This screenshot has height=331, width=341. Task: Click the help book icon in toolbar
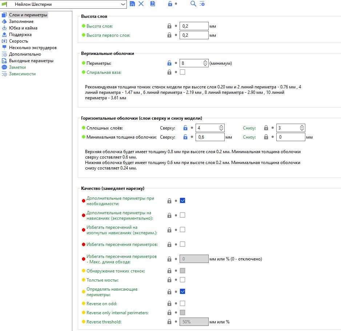(x=153, y=4)
